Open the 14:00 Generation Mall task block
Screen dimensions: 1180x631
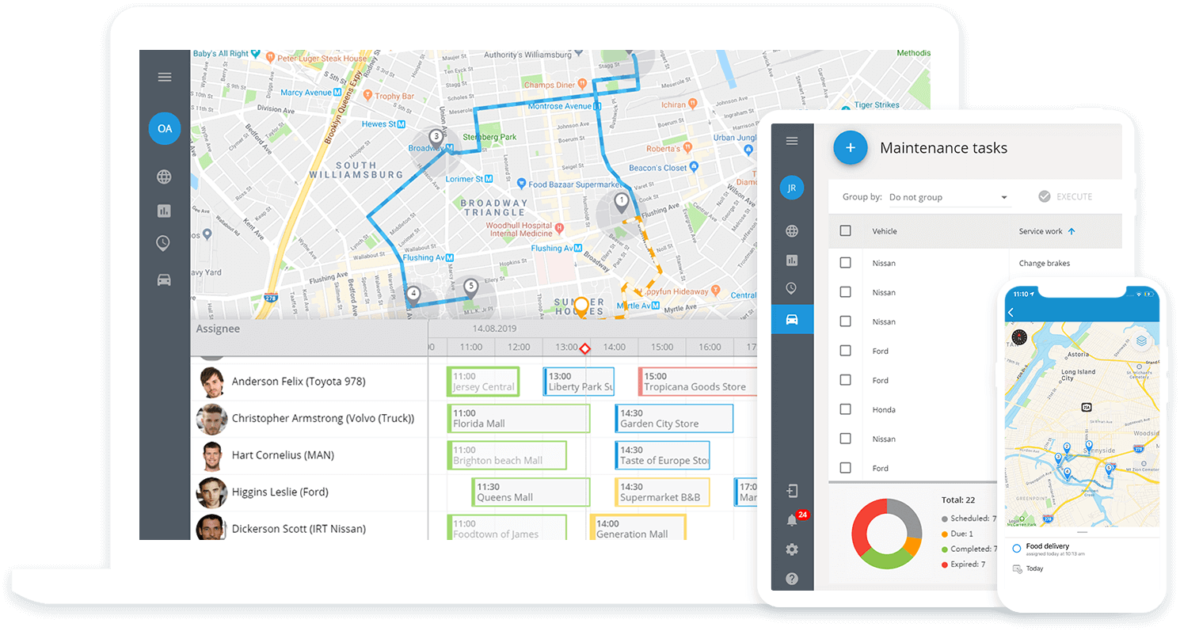point(638,527)
